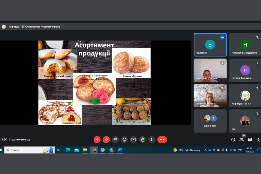Image resolution: width=261 pixels, height=174 pixels.
Task: Expand the 'Ещё 3 чел.' tile
Action: (x=210, y=121)
